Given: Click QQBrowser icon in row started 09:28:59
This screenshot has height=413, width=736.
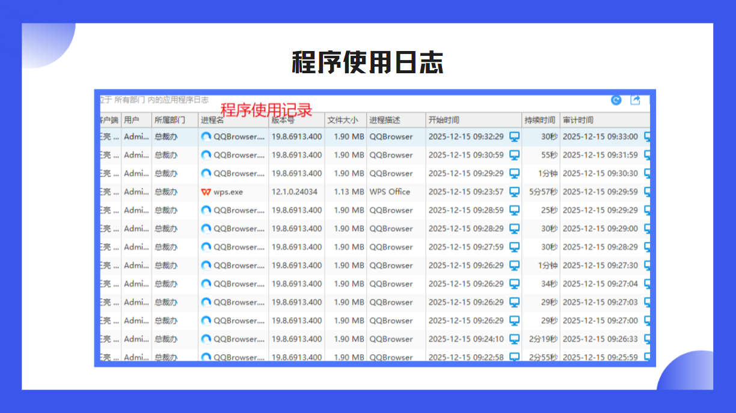Looking at the screenshot, I should click(206, 210).
